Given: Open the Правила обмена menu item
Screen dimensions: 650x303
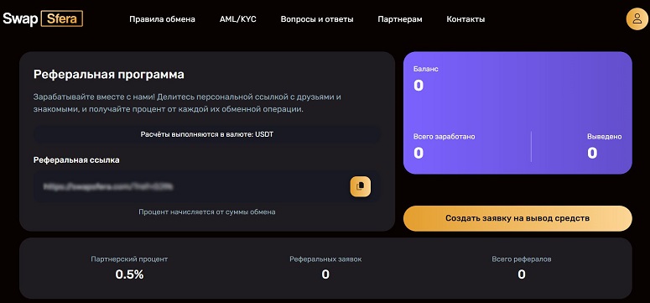Looking at the screenshot, I should pos(162,19).
